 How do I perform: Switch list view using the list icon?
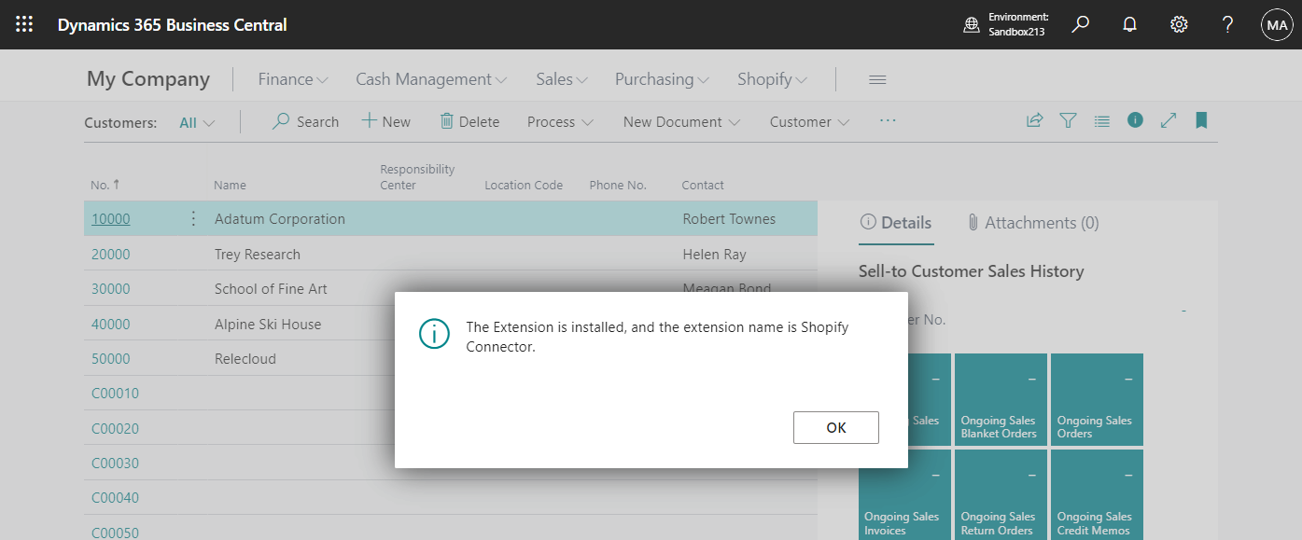pos(1101,120)
